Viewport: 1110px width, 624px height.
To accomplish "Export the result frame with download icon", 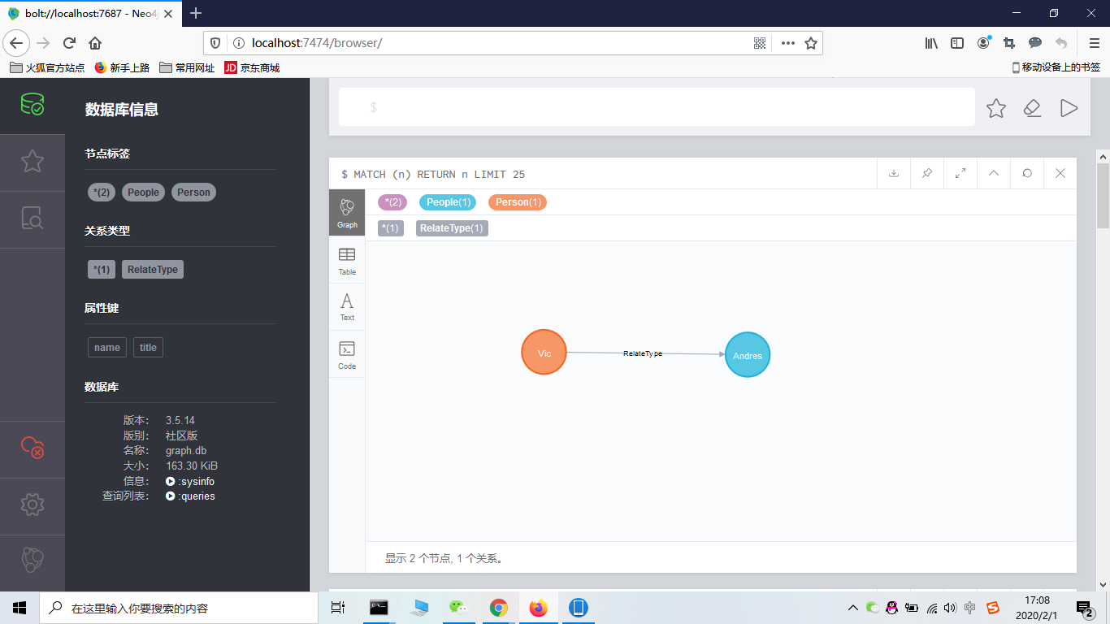I will [894, 173].
